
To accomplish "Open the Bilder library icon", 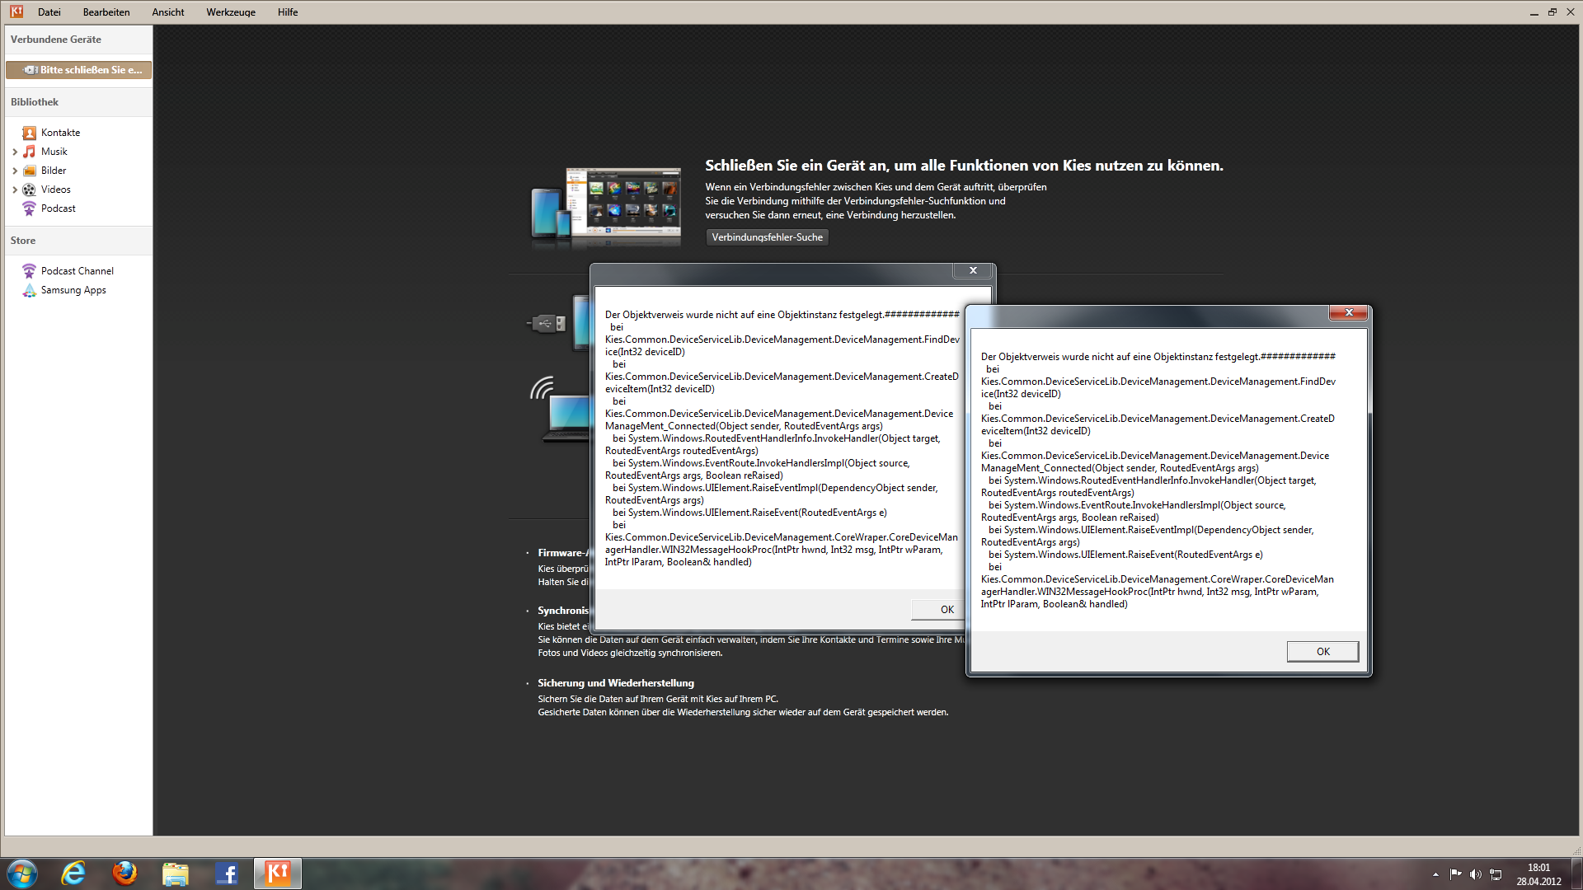I will tap(30, 171).
